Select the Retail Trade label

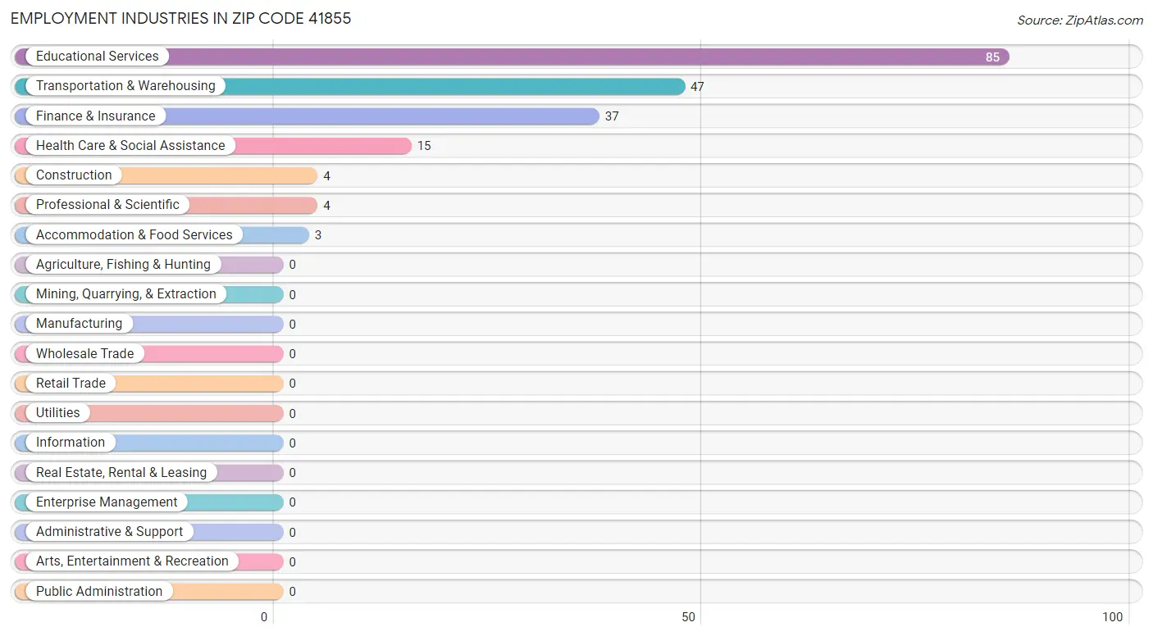pyautogui.click(x=71, y=383)
